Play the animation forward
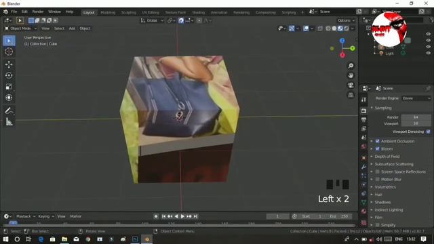 pyautogui.click(x=182, y=216)
